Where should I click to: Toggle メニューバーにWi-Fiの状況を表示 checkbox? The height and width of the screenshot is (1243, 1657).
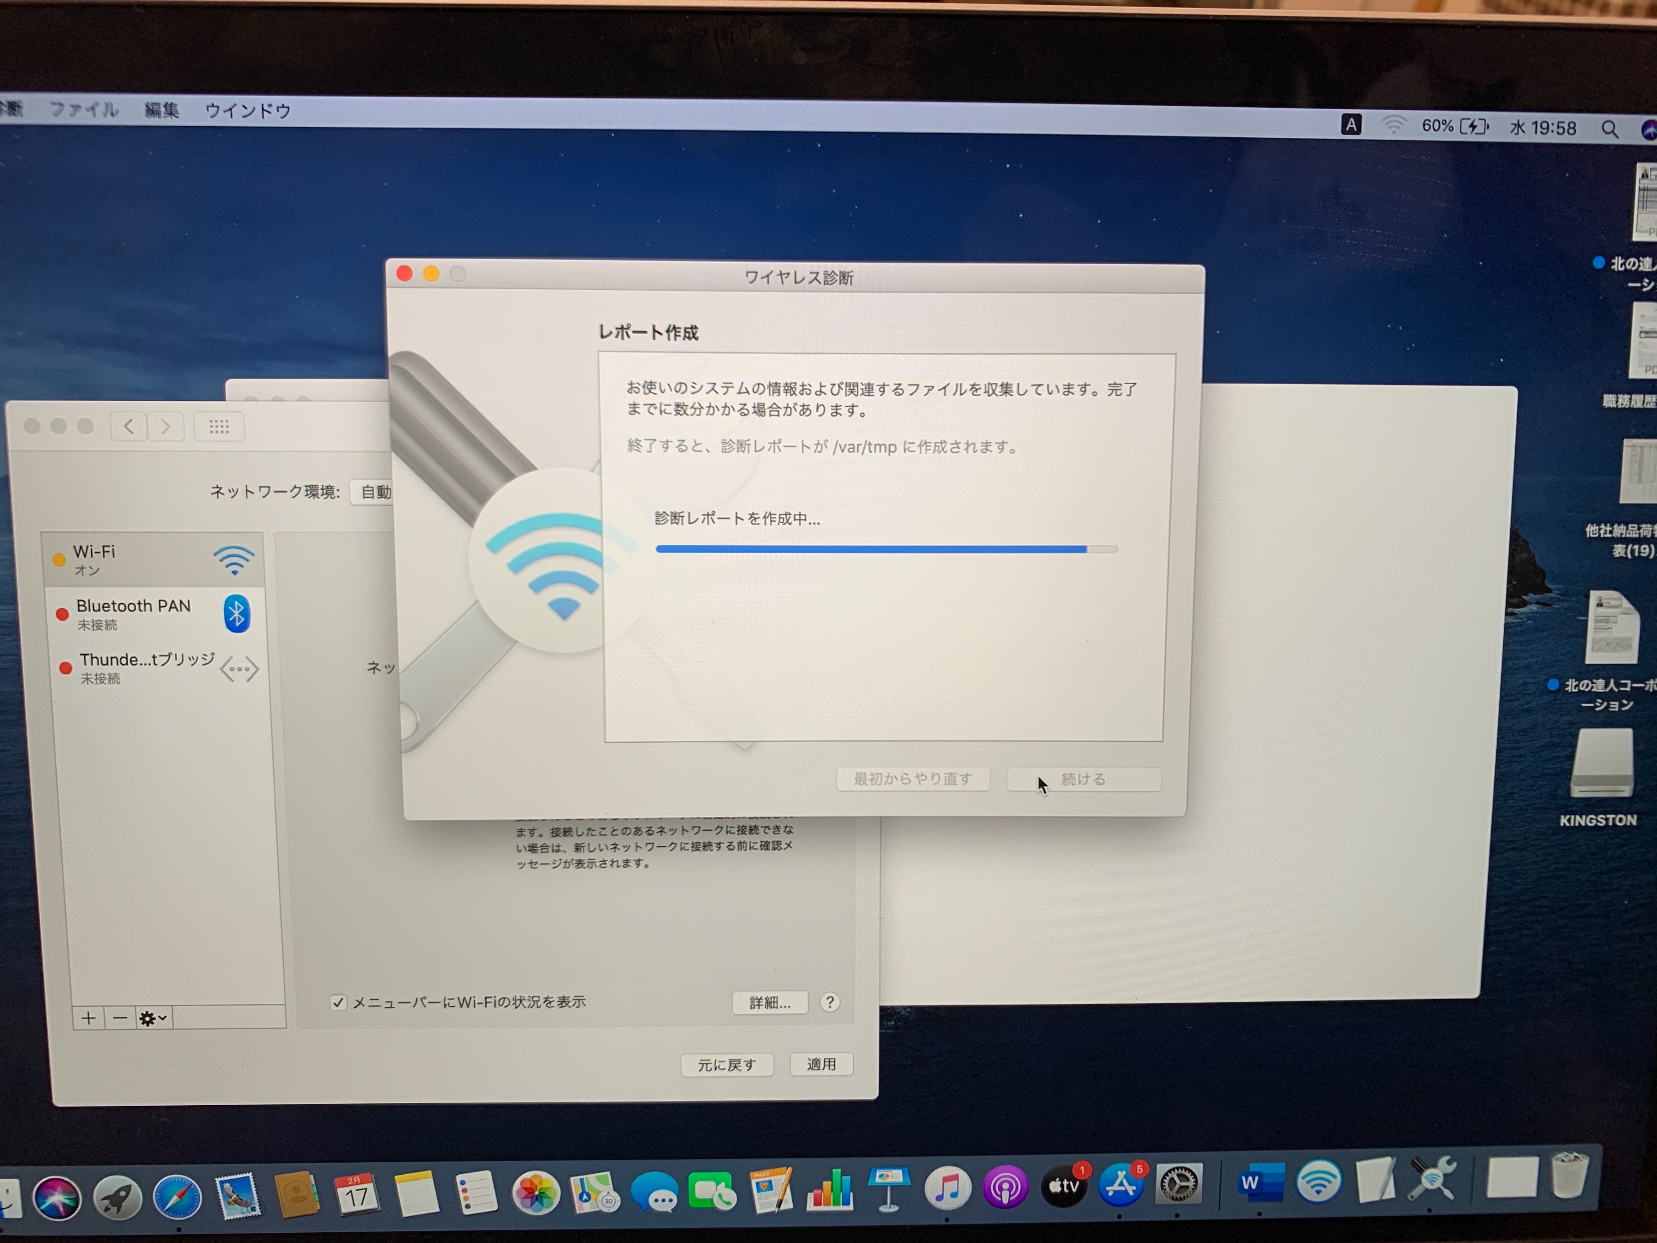tap(339, 1002)
